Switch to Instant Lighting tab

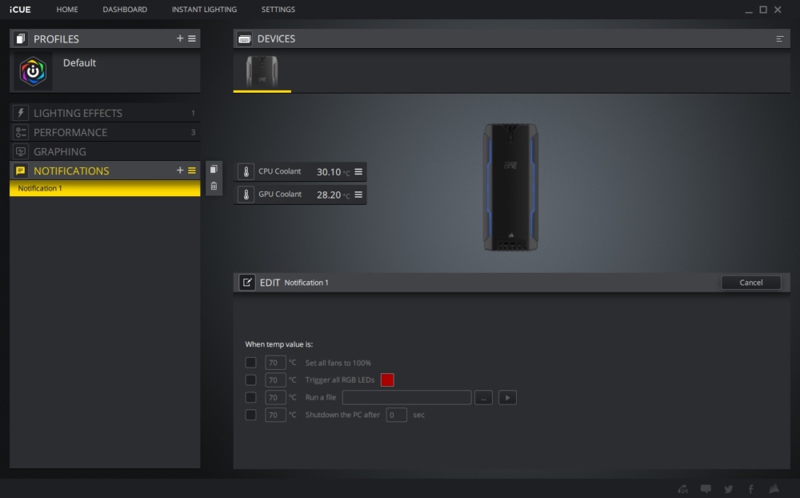tap(204, 9)
